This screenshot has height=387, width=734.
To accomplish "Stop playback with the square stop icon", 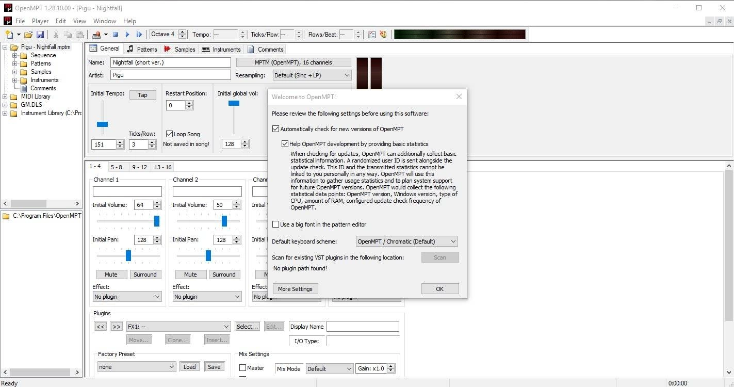I will pyautogui.click(x=116, y=35).
